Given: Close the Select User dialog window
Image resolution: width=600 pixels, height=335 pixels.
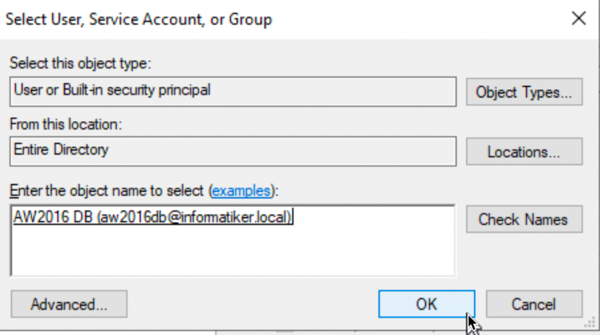Looking at the screenshot, I should click(x=578, y=18).
